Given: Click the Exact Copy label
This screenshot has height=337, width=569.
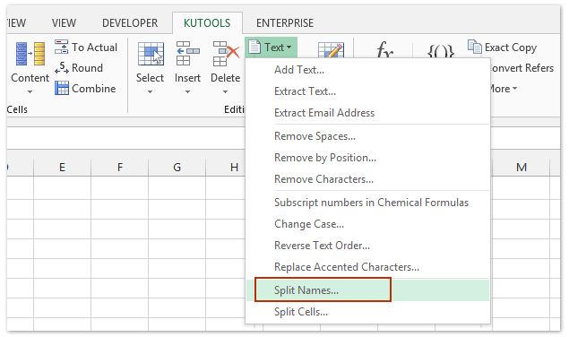Looking at the screenshot, I should [511, 48].
